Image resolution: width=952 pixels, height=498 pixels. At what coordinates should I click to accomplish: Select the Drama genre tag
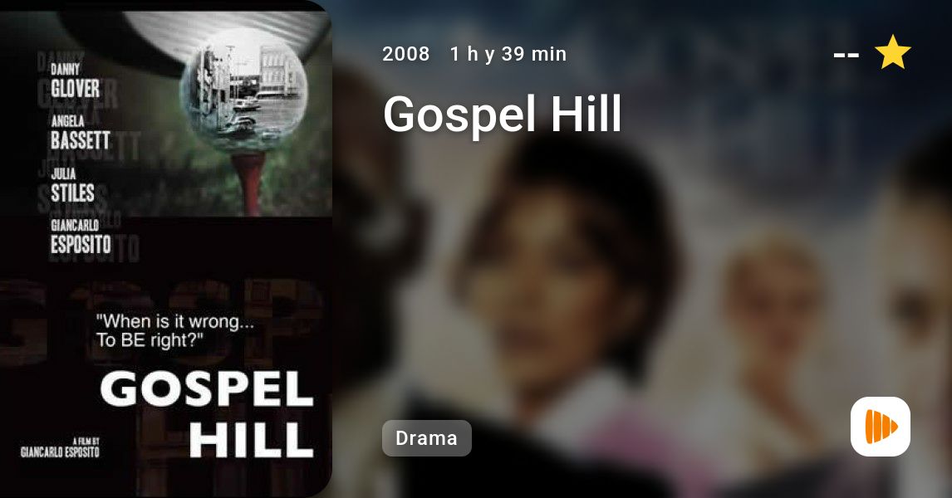(426, 438)
